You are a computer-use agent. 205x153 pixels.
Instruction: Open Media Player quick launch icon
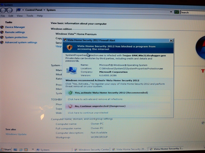[26, 150]
